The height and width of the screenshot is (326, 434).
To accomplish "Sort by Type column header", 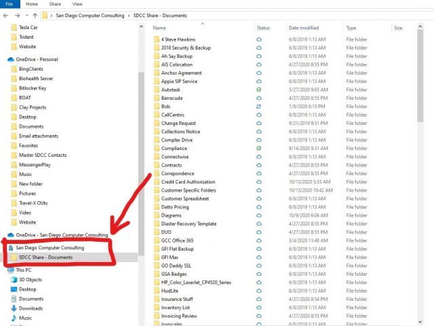I will click(x=351, y=28).
